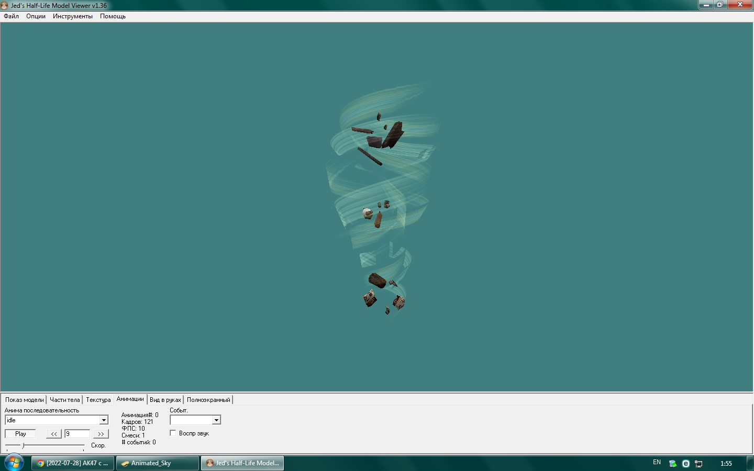
Task: Click the # событий: 0 label
Action: [x=139, y=442]
